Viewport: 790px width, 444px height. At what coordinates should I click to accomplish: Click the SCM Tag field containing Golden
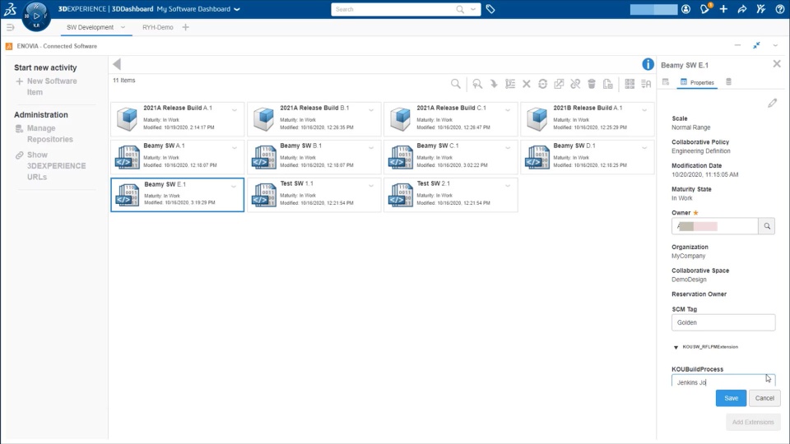(723, 322)
